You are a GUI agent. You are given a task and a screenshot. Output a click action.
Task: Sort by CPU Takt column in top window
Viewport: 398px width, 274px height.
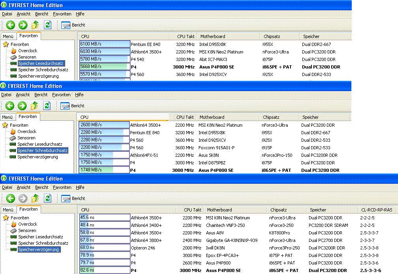tap(183, 36)
